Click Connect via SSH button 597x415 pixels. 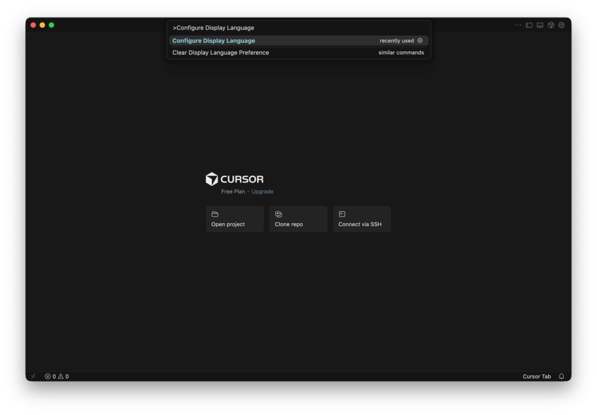point(361,219)
